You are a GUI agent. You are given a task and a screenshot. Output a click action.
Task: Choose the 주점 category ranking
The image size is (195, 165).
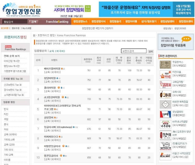pyautogui.click(x=6, y=119)
